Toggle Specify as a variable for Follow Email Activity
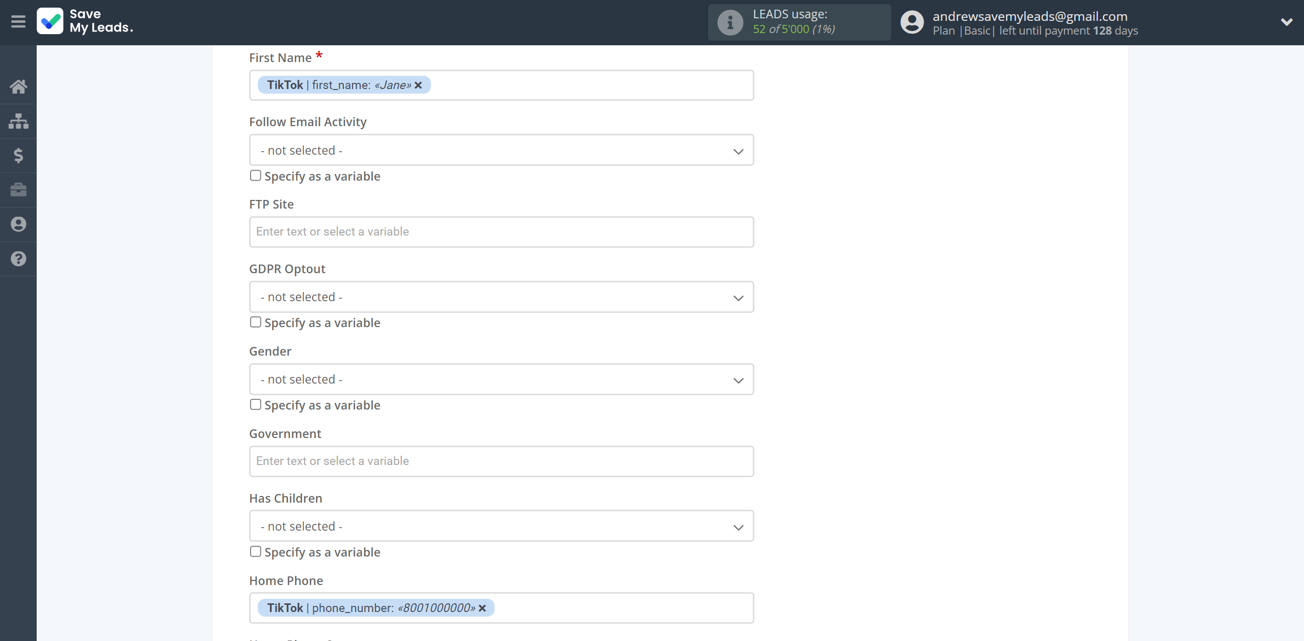Image resolution: width=1304 pixels, height=641 pixels. (255, 175)
